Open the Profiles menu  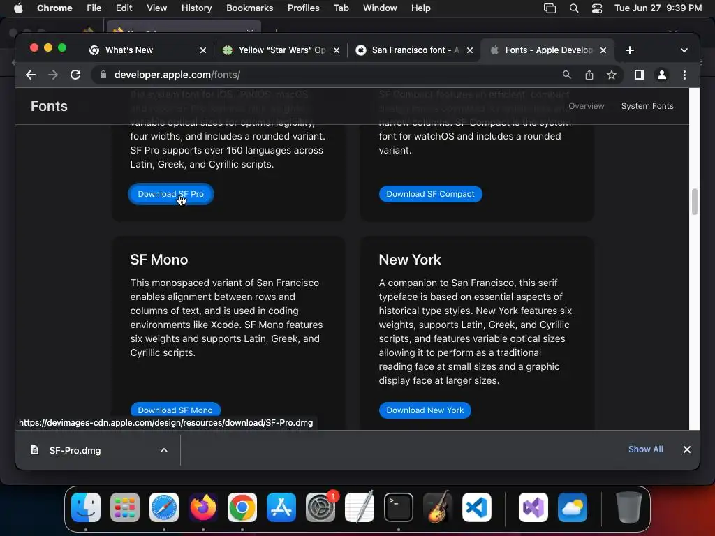[303, 8]
